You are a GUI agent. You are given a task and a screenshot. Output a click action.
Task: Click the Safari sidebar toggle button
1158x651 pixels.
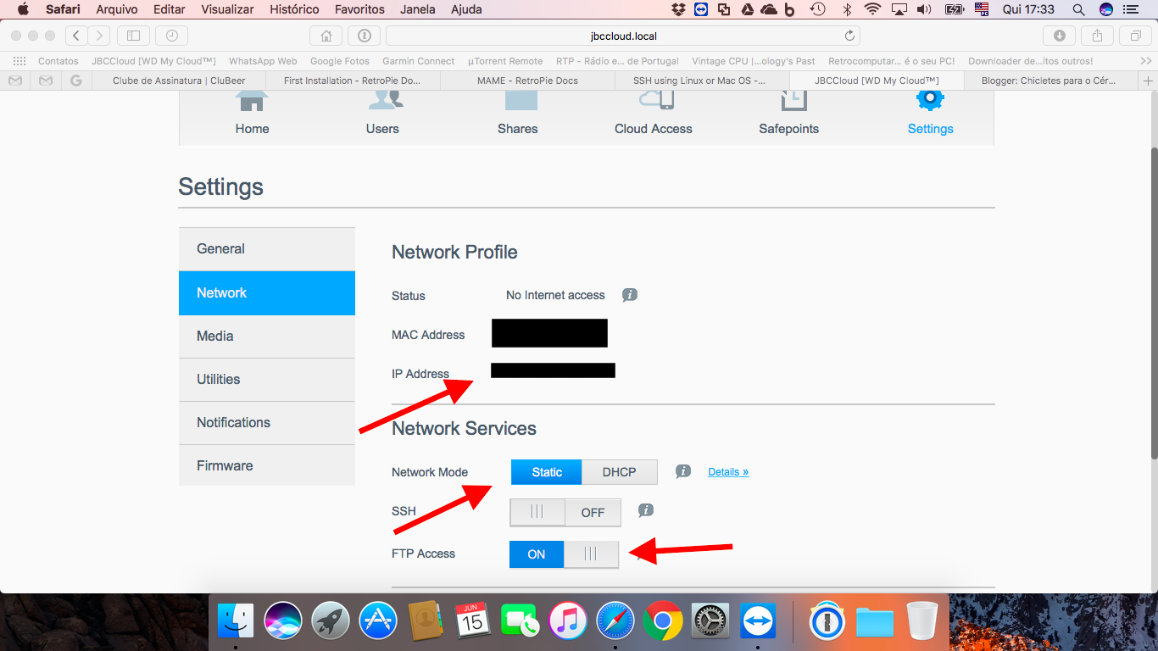[x=133, y=36]
